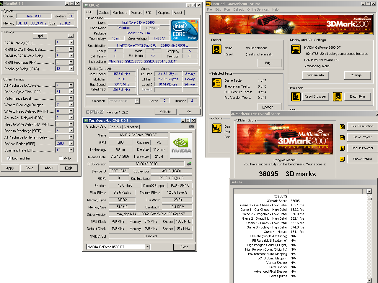Viewport: 378px width, 283px height.
Task: Switch to the Memory tab in CPU-Z
Action: 136,13
